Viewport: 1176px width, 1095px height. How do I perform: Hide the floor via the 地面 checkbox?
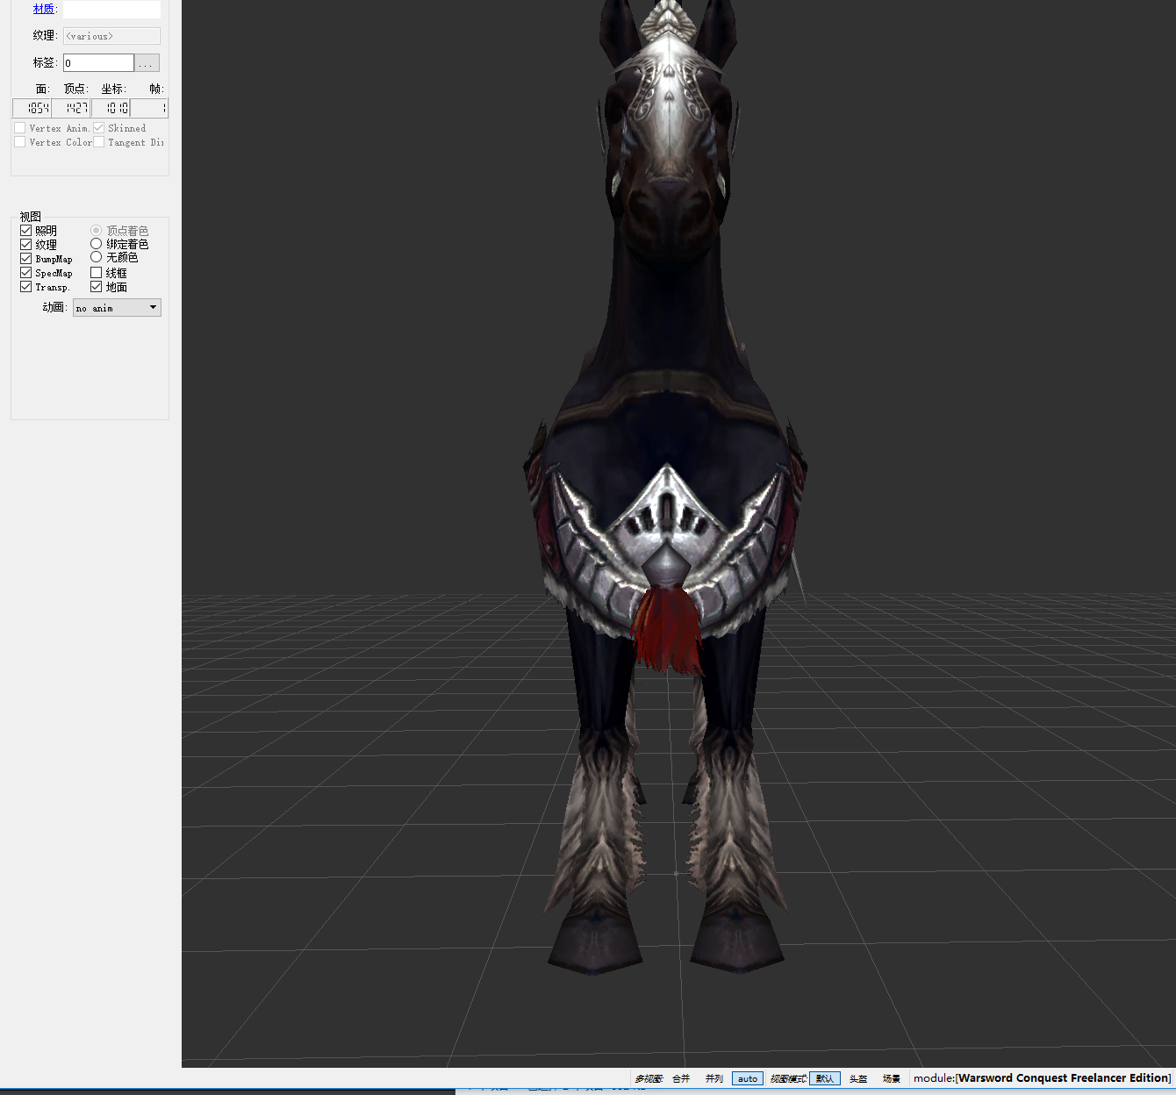(97, 287)
